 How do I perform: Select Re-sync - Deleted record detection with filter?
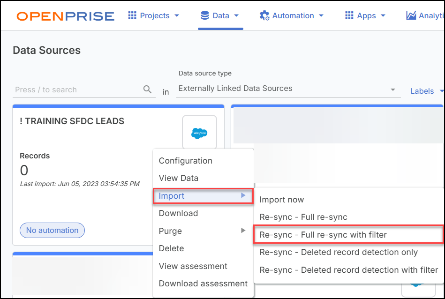[x=348, y=270]
